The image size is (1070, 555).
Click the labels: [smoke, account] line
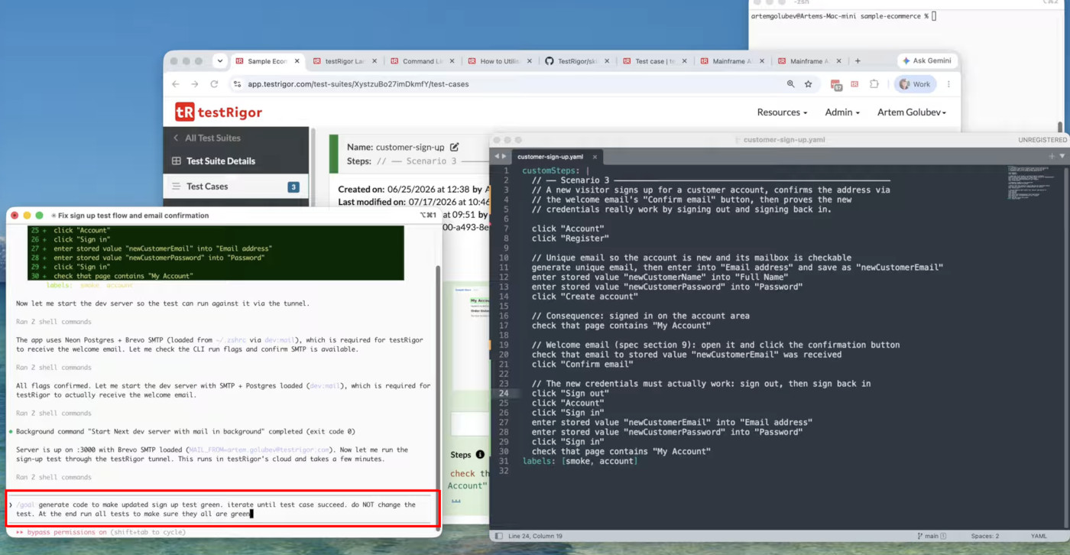(579, 461)
